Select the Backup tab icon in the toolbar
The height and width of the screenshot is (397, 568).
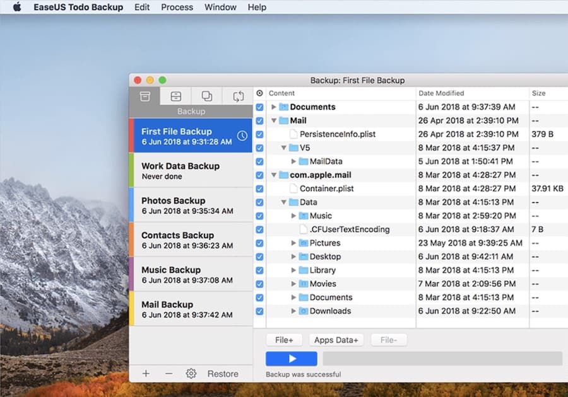tap(146, 96)
